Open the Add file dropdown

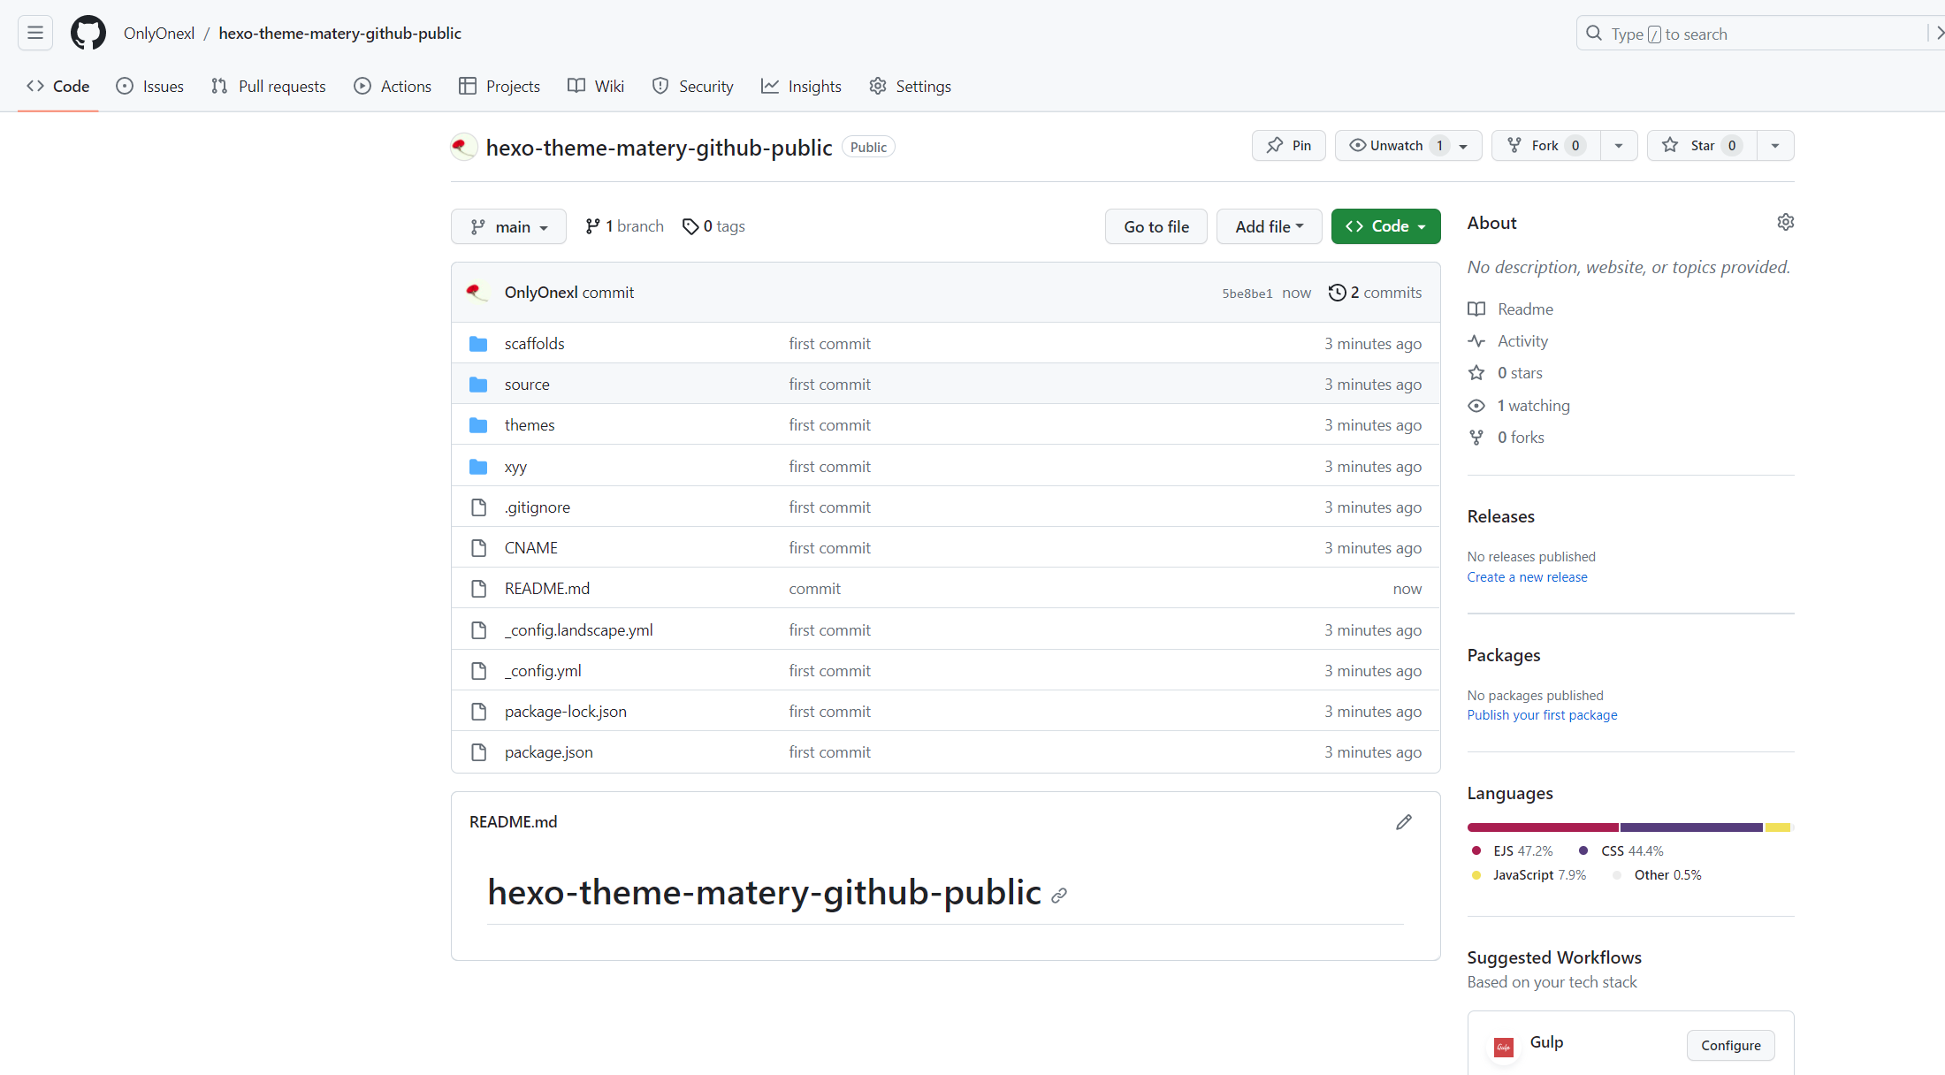[1269, 226]
